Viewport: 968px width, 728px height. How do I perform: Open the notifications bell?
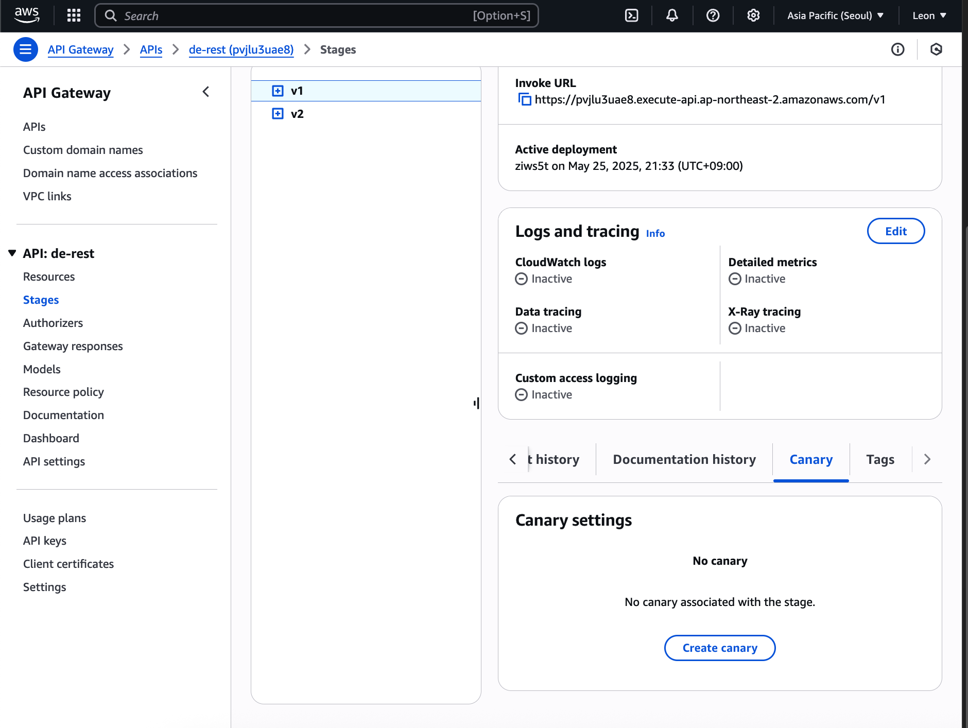672,15
